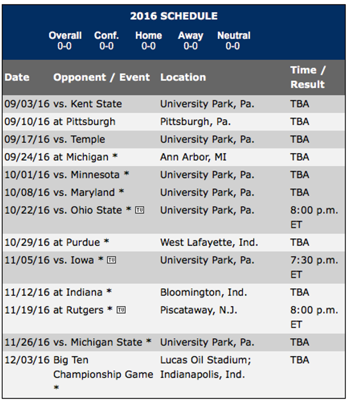Click the Opponent / Event column header
352x406 pixels.
tap(102, 77)
